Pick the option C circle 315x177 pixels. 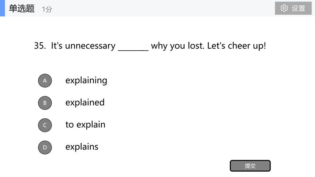point(45,125)
